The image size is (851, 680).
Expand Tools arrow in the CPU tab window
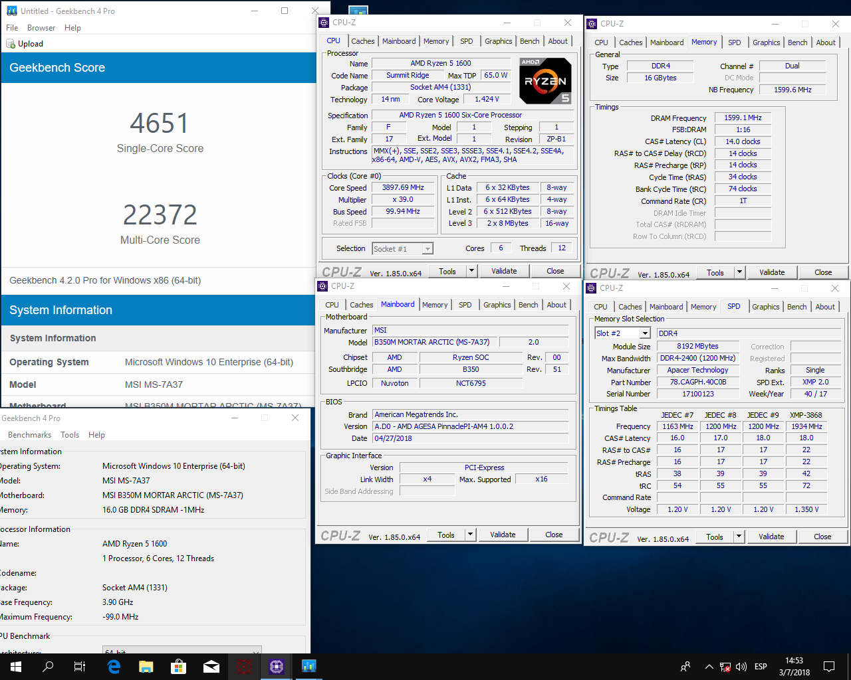(471, 271)
